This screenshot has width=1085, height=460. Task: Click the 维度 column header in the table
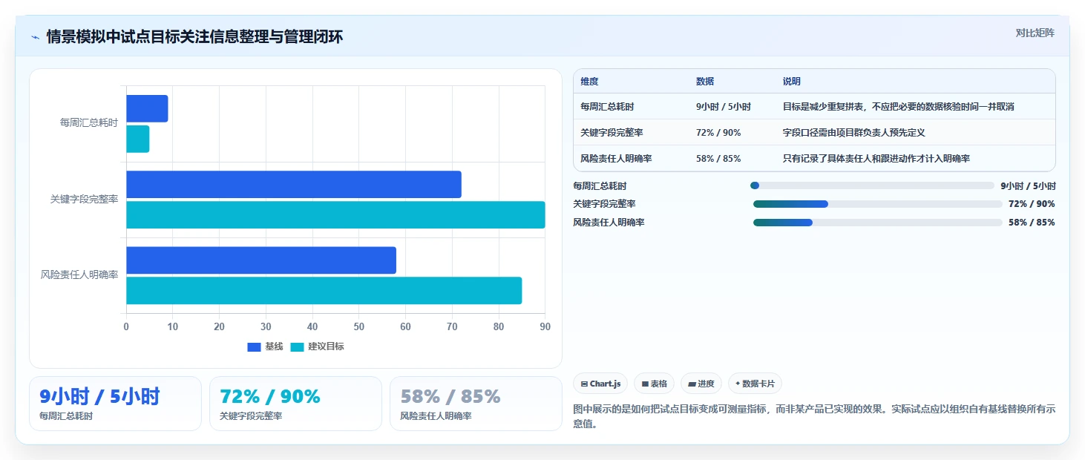(x=589, y=82)
